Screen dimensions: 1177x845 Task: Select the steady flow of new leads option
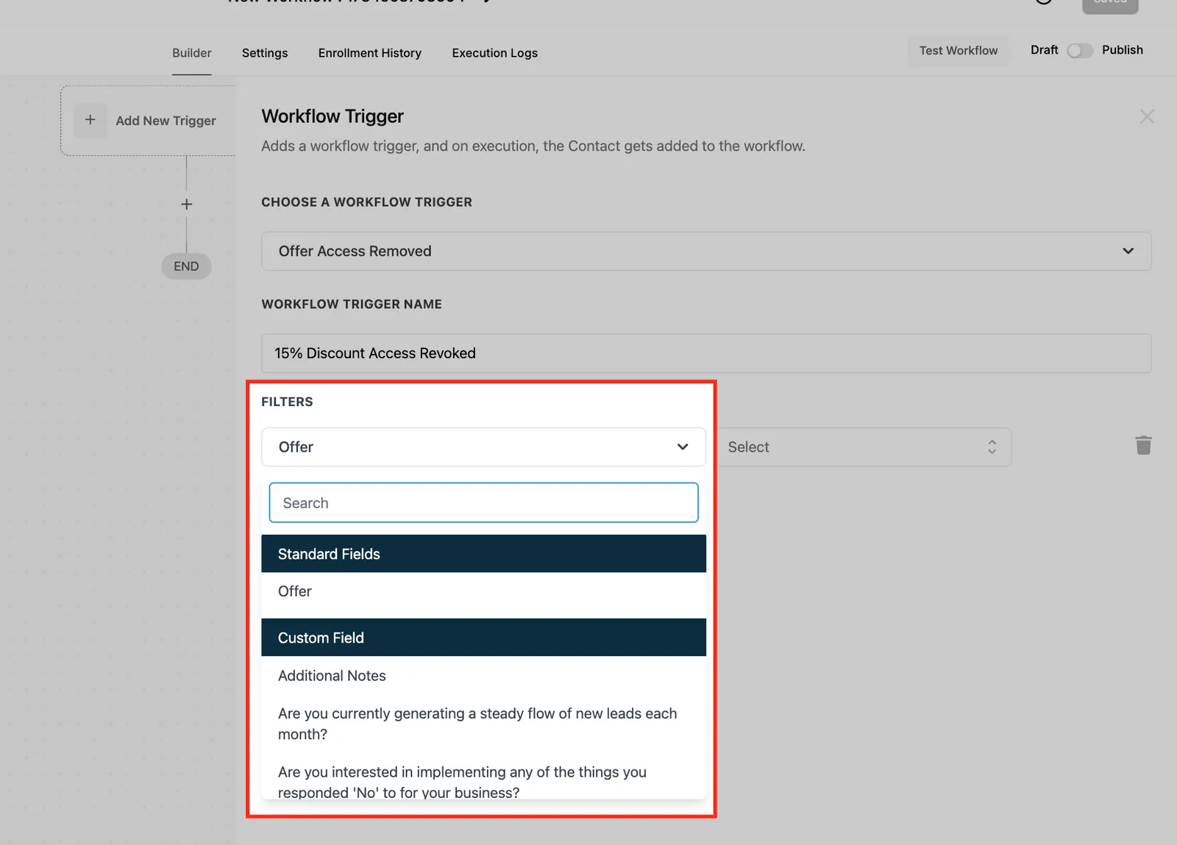pyautogui.click(x=483, y=724)
